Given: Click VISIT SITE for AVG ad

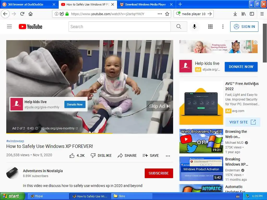Looking at the screenshot, I should pyautogui.click(x=242, y=122).
